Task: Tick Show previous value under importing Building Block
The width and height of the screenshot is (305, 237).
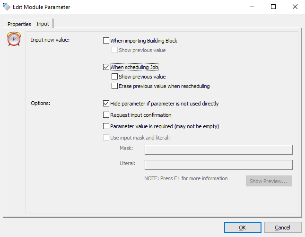Action: click(114, 50)
